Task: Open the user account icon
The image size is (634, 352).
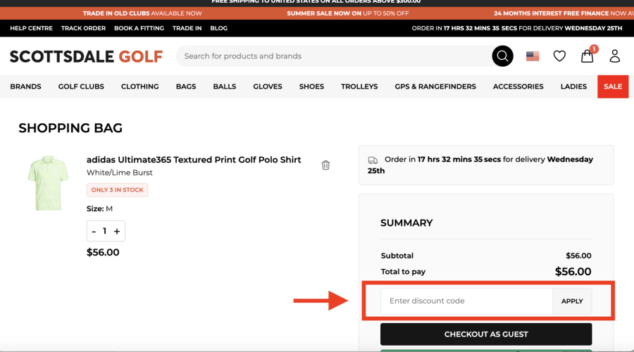Action: click(614, 56)
